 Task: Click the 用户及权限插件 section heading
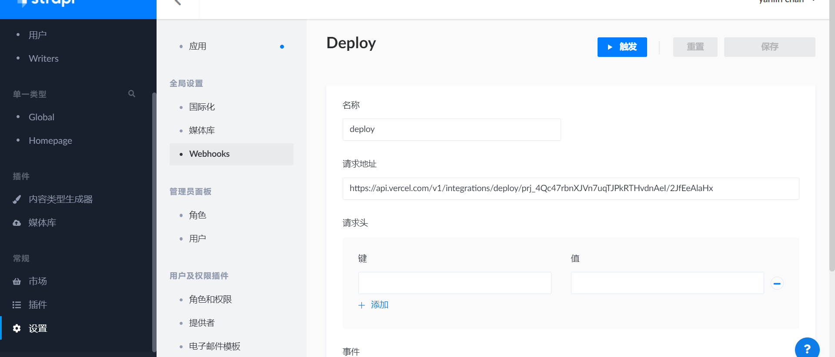tap(199, 276)
